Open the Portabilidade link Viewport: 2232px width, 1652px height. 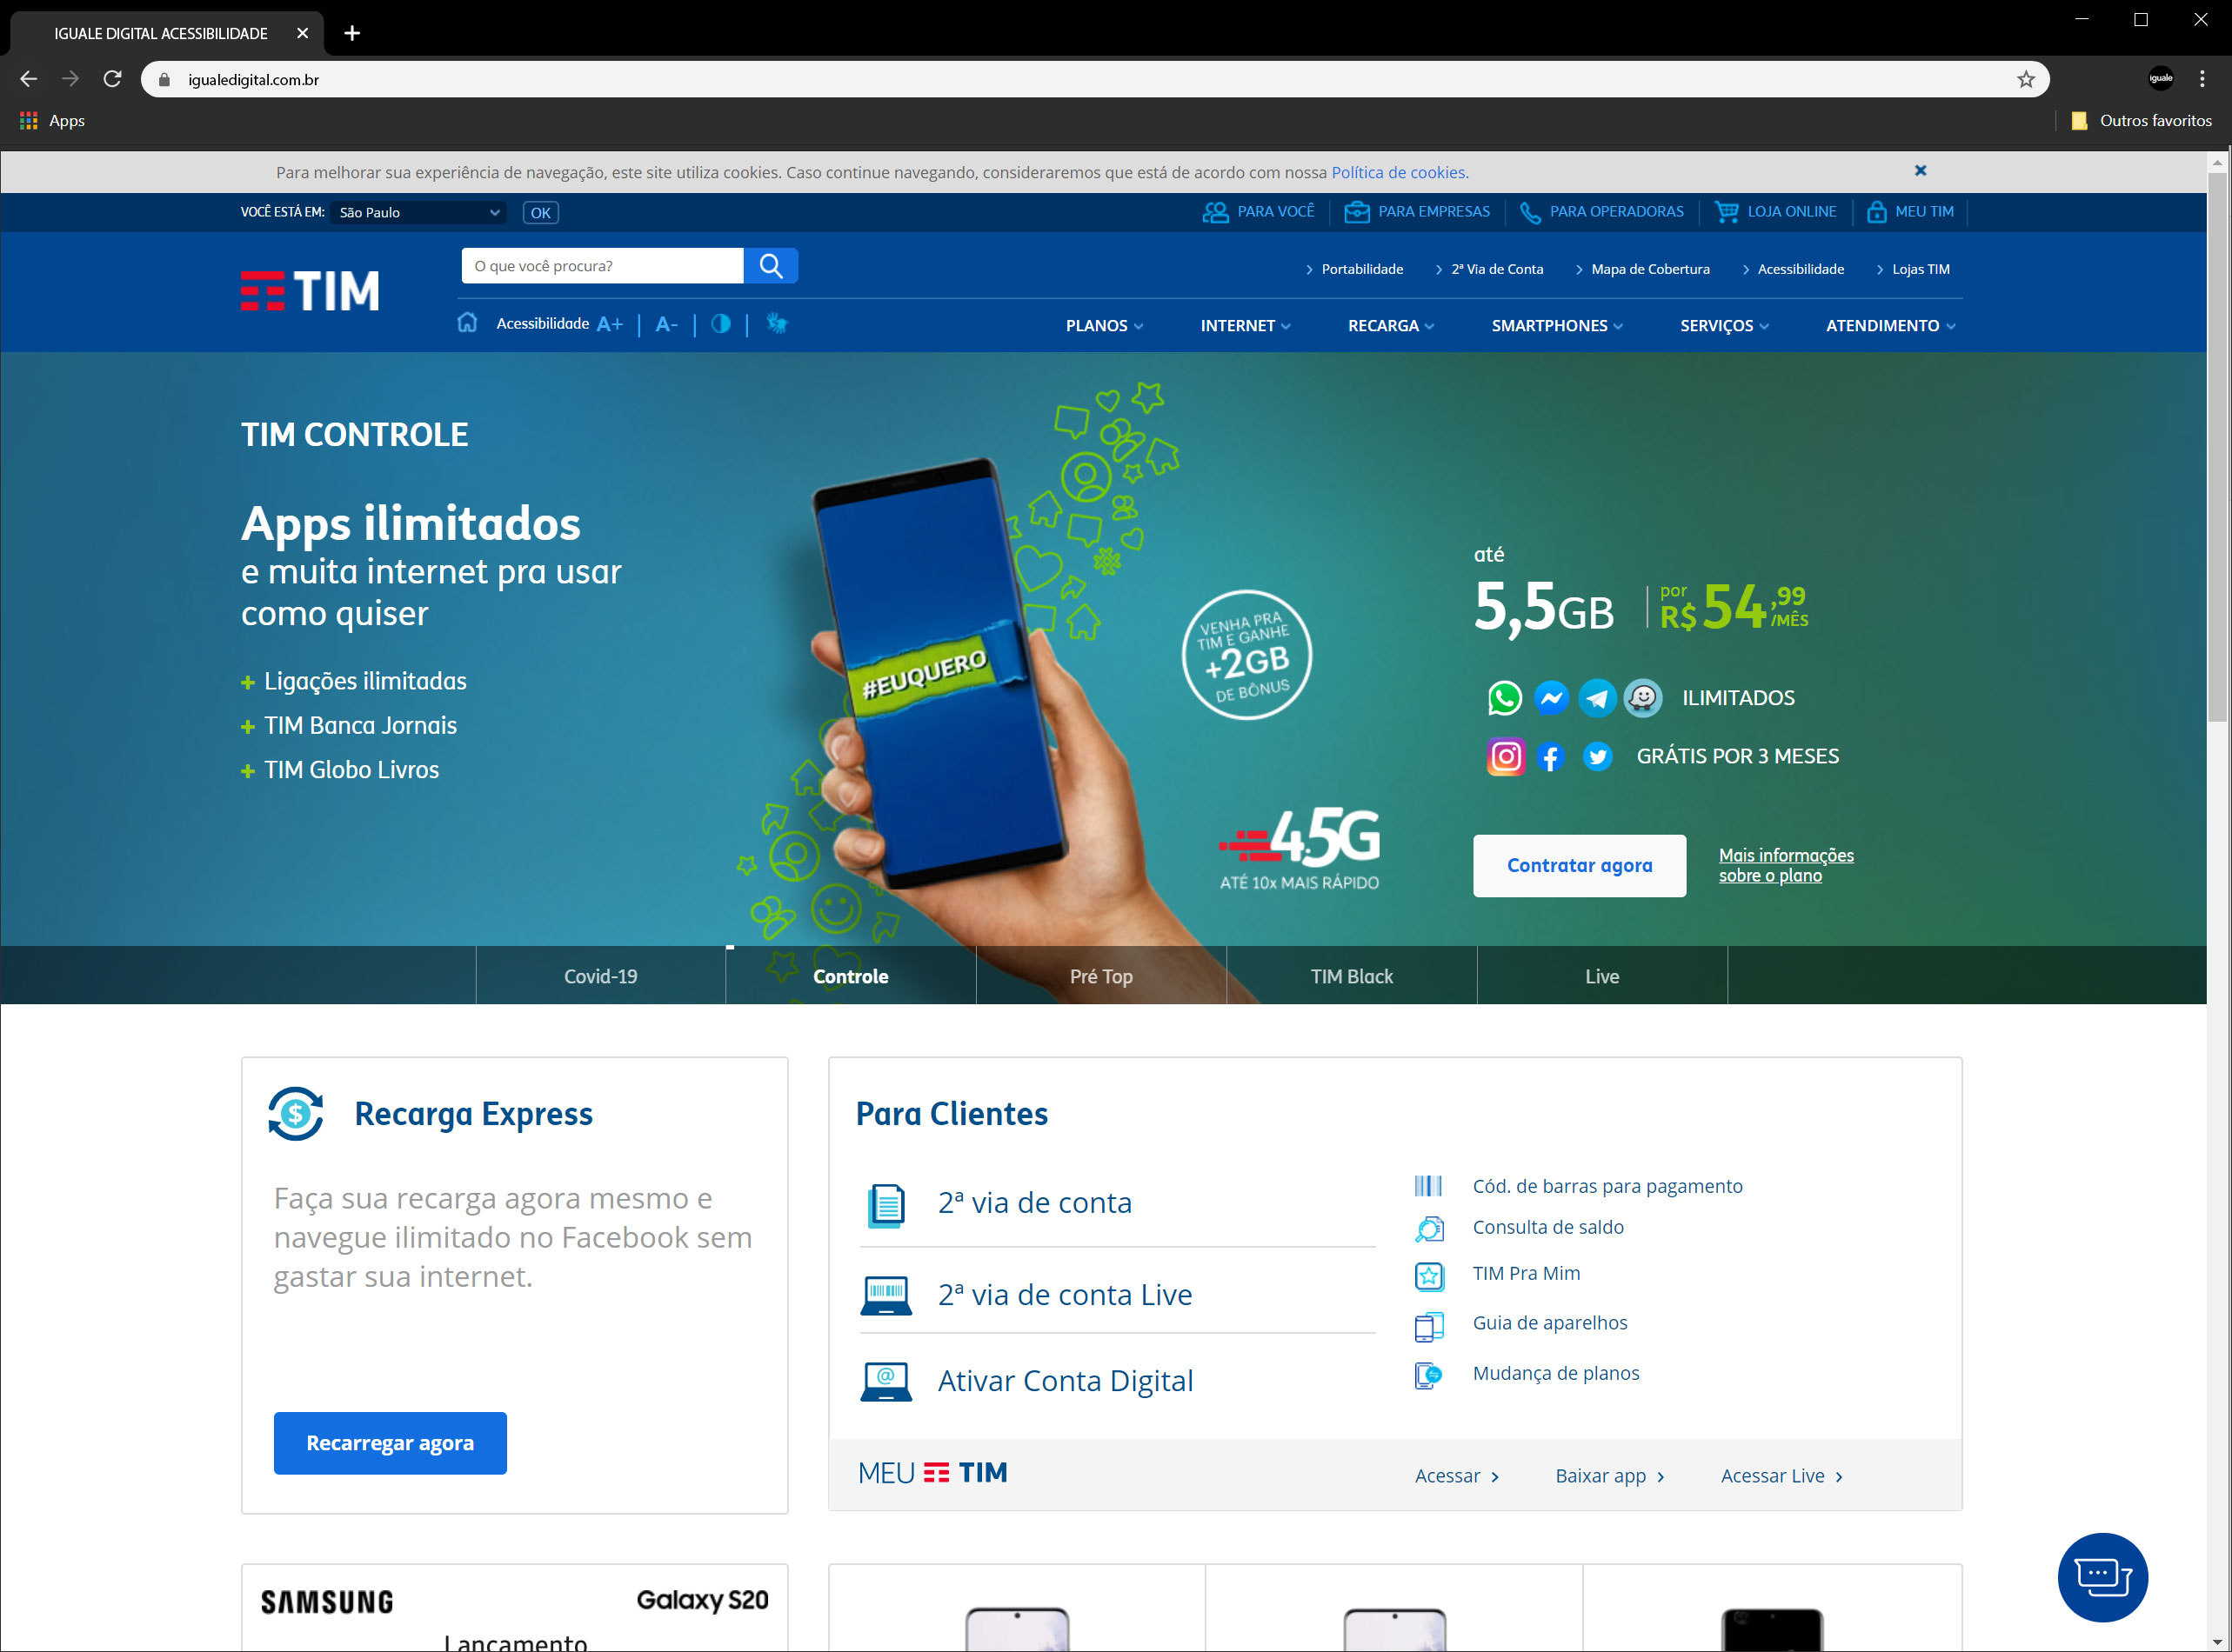tap(1354, 269)
